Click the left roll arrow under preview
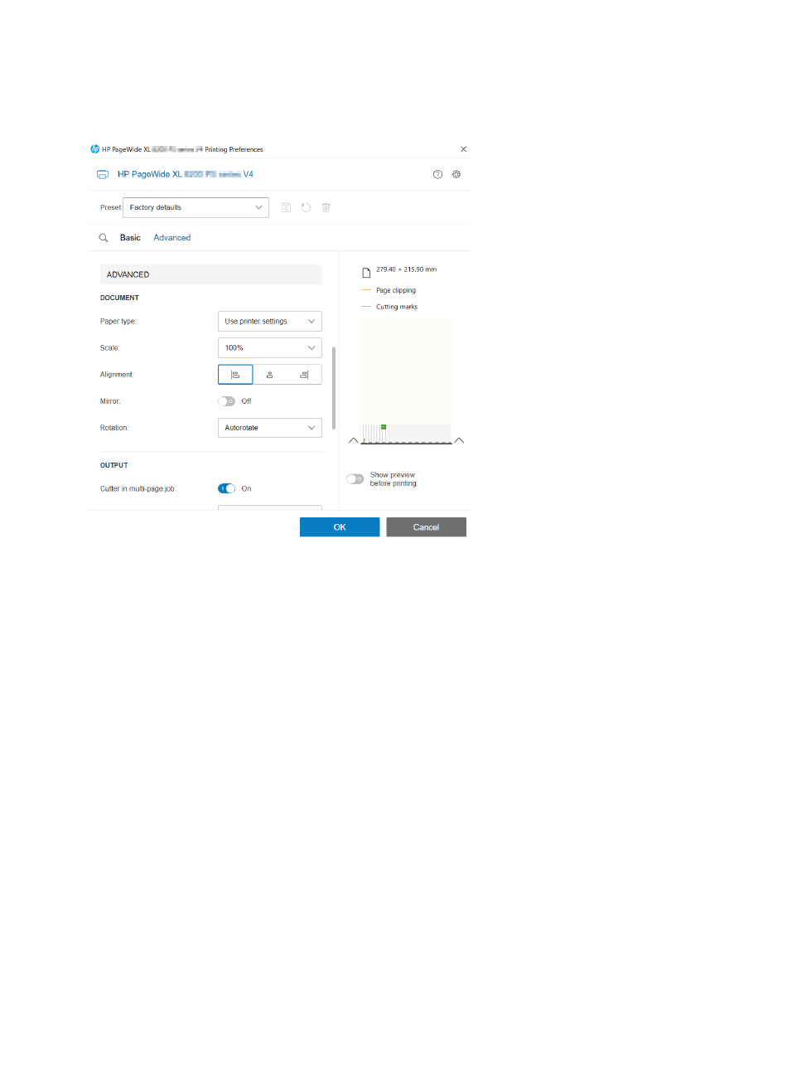Image resolution: width=787 pixels, height=1077 pixels. (x=354, y=440)
